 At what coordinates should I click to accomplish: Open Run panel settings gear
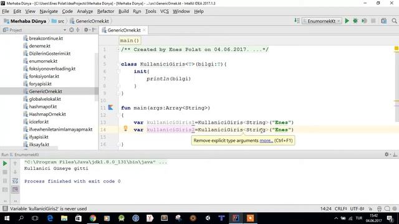pyautogui.click(x=387, y=154)
